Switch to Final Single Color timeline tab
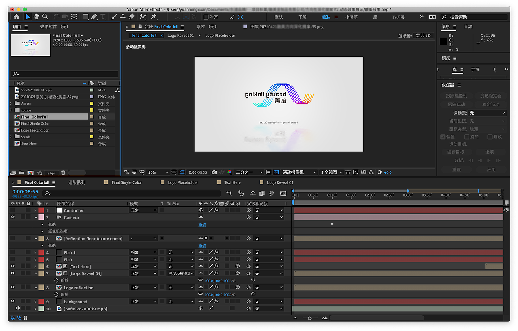Screen dimensions: 518x331 point(127,182)
